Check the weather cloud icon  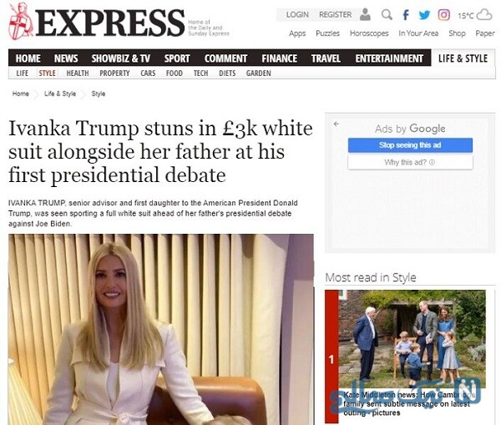(x=484, y=15)
